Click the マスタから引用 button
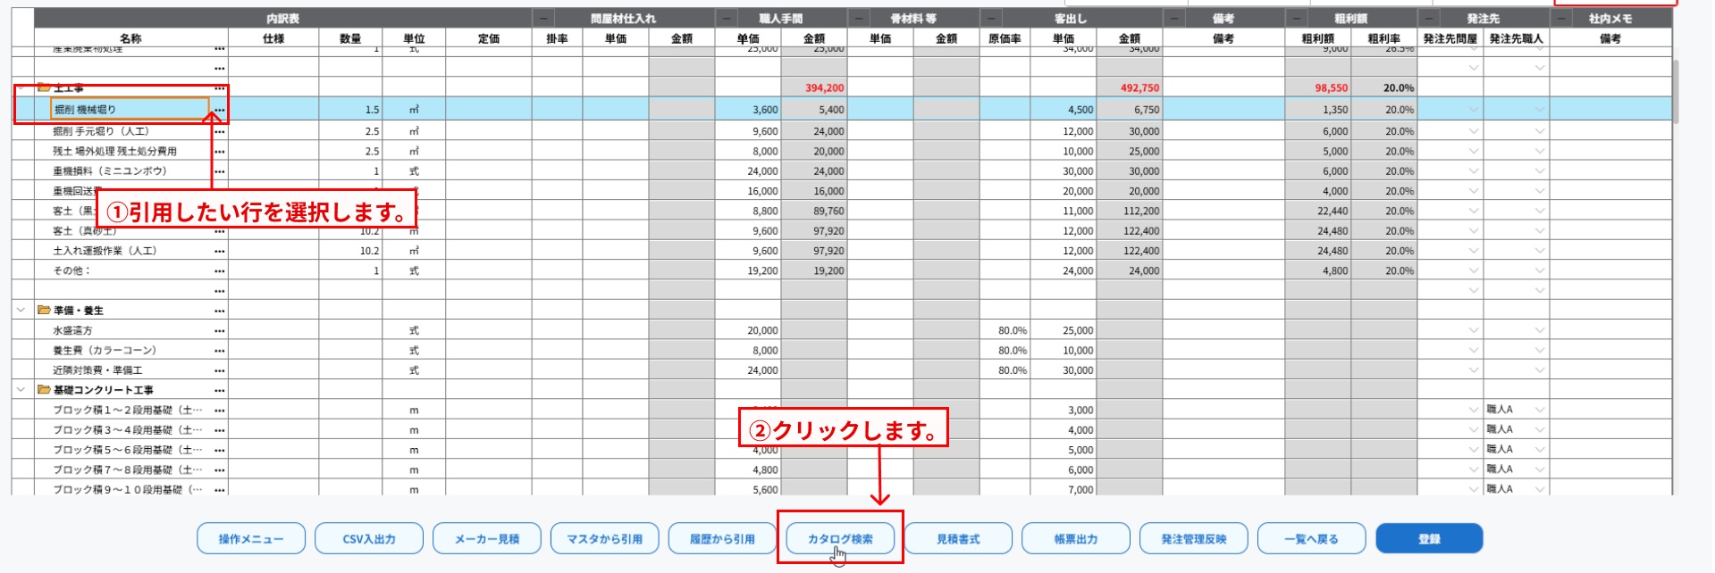Viewport: 1715px width, 573px height. pyautogui.click(x=605, y=539)
